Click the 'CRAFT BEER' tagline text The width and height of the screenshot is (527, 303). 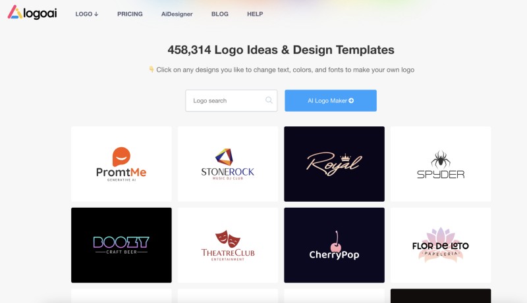pyautogui.click(x=122, y=252)
